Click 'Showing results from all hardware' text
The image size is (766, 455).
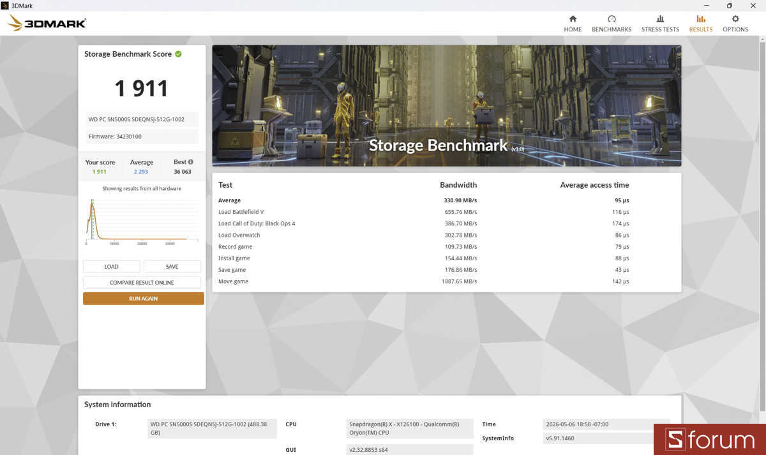pyautogui.click(x=142, y=189)
